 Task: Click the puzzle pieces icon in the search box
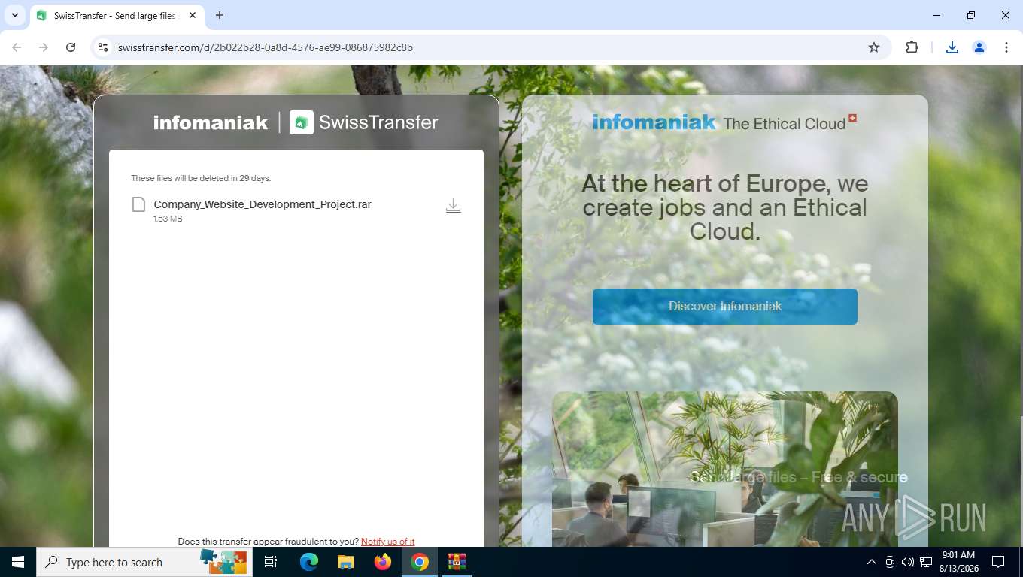[x=223, y=562]
